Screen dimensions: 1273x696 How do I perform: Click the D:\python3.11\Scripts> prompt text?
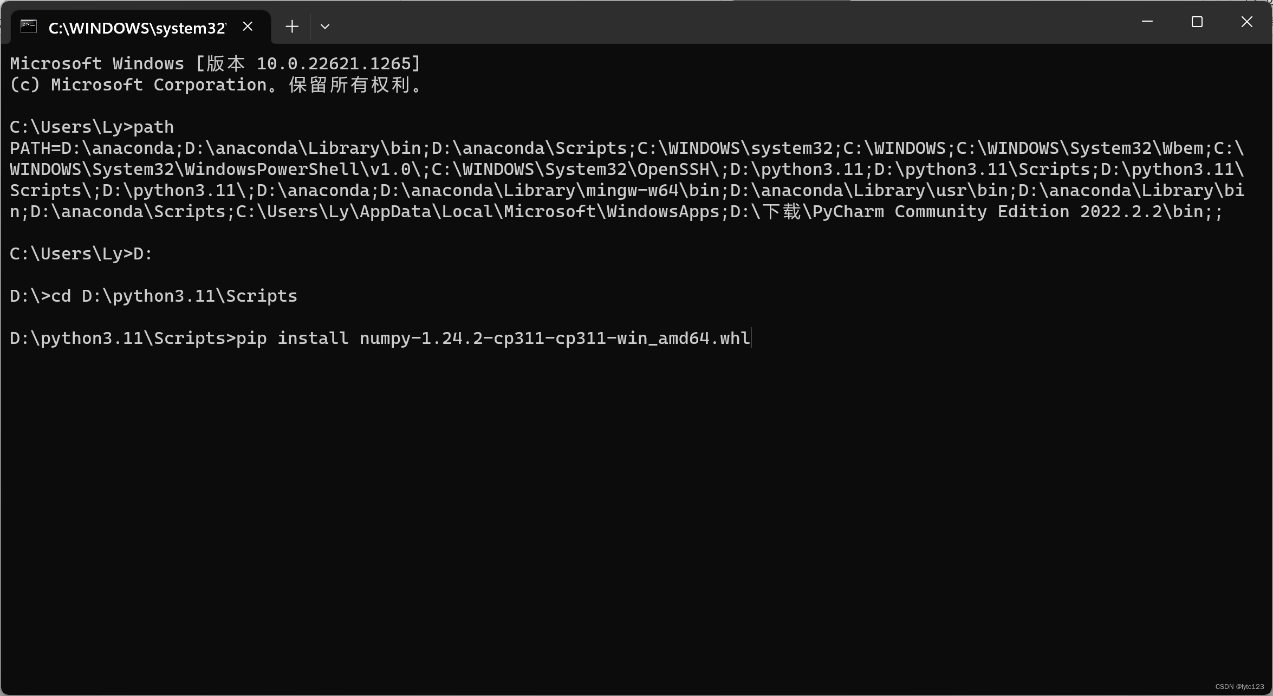tap(121, 337)
